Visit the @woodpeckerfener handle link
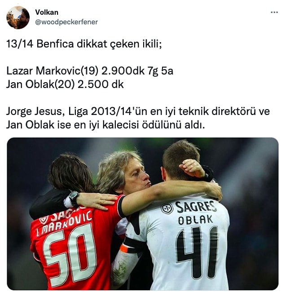285x292 pixels. 66,22
